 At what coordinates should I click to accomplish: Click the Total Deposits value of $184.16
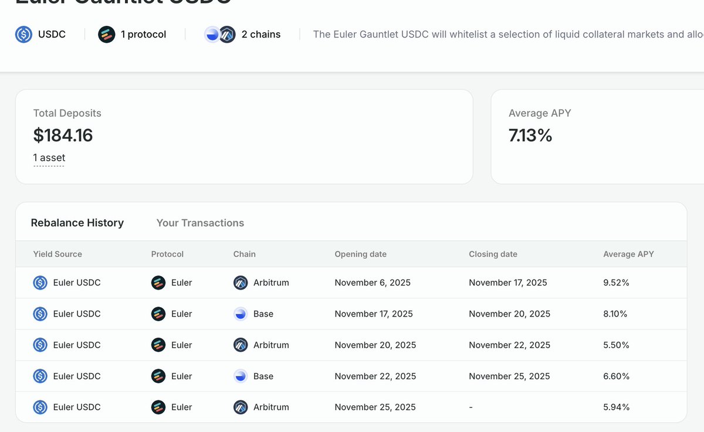click(63, 135)
